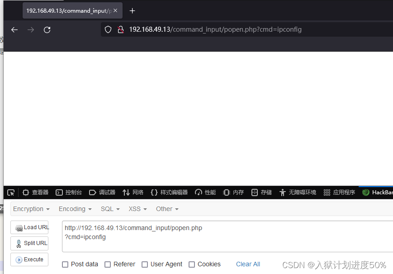Image resolution: width=393 pixels, height=274 pixels.
Task: Click the Split URL button
Action: pos(29,243)
